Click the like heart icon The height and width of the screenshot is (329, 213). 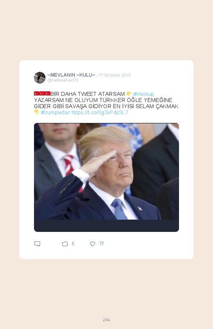[93, 244]
